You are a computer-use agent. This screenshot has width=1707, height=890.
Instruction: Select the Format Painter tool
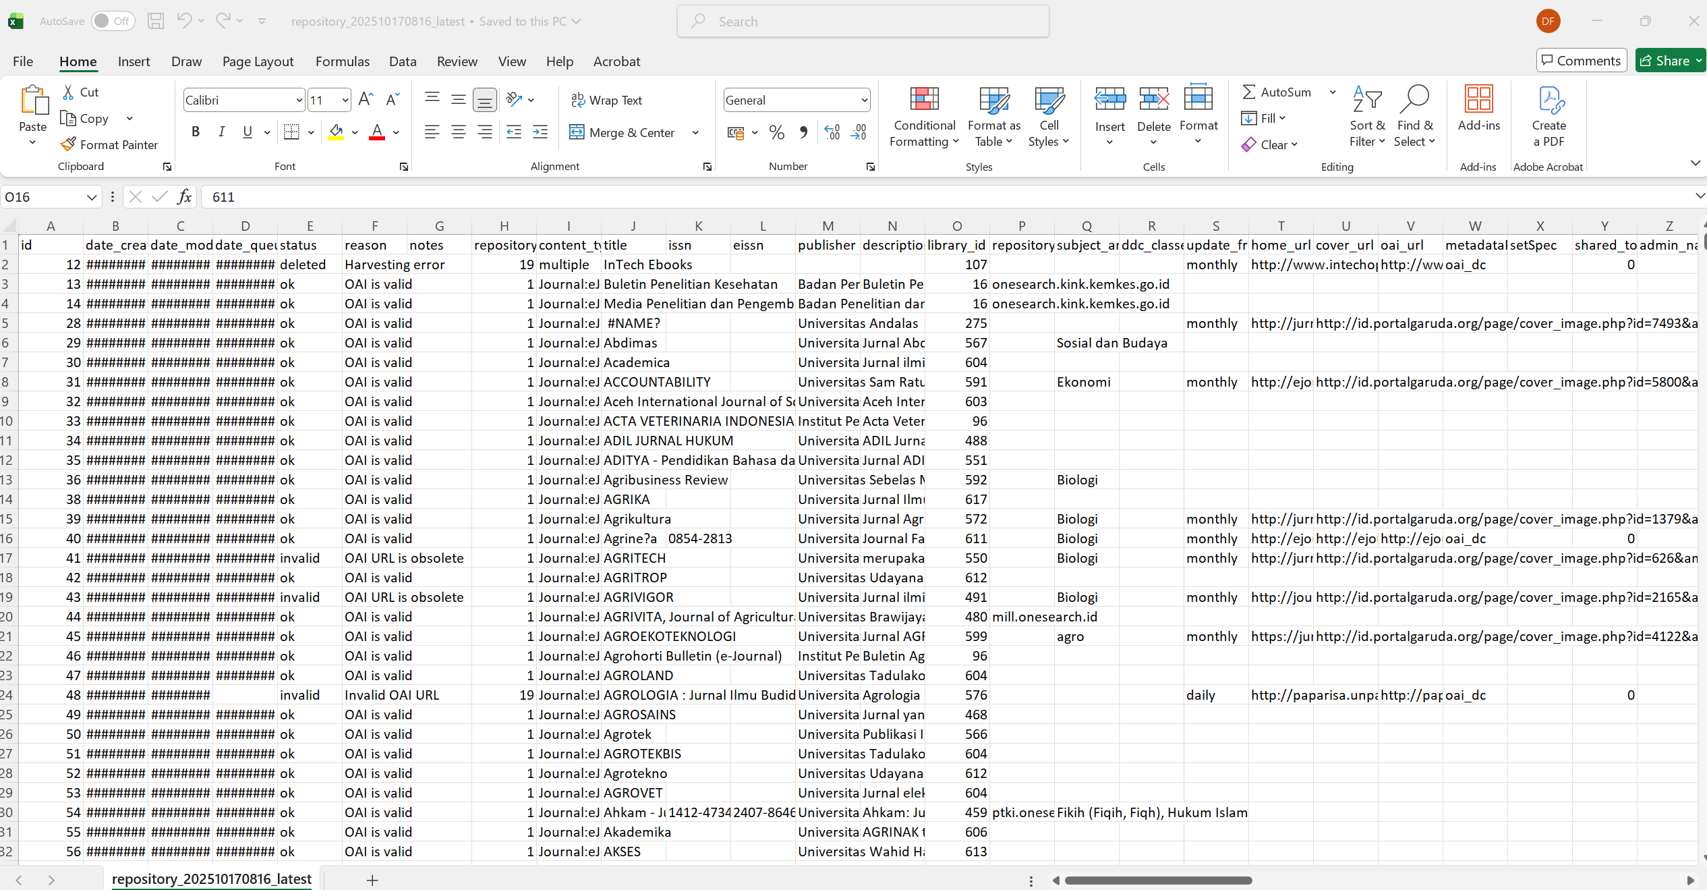pyautogui.click(x=109, y=144)
